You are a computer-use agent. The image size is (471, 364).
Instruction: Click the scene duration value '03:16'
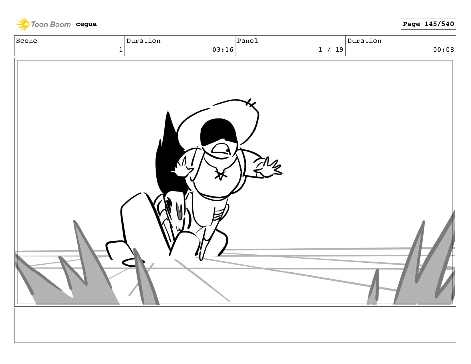pos(223,50)
